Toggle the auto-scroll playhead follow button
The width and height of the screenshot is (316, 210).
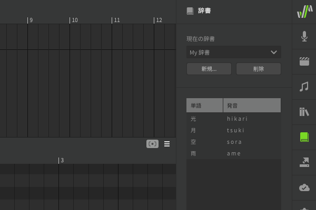click(152, 144)
